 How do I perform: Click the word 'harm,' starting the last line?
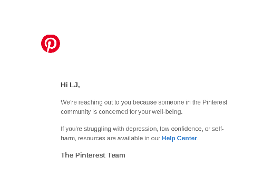coord(69,138)
